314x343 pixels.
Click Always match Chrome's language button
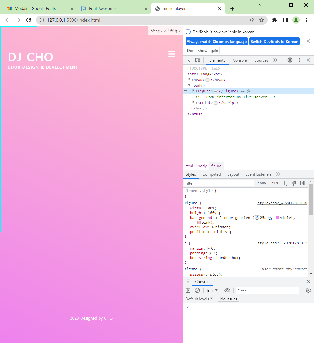pos(216,41)
